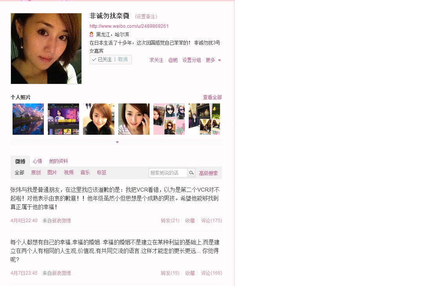426x286 pixels.
Task: Filter posts by 图片
Action: 52,173
